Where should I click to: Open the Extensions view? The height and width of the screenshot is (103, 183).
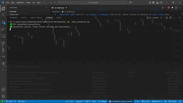coord(3,43)
